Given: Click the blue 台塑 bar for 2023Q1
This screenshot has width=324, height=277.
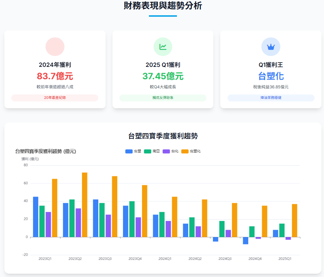Looking at the screenshot, I should tap(36, 217).
